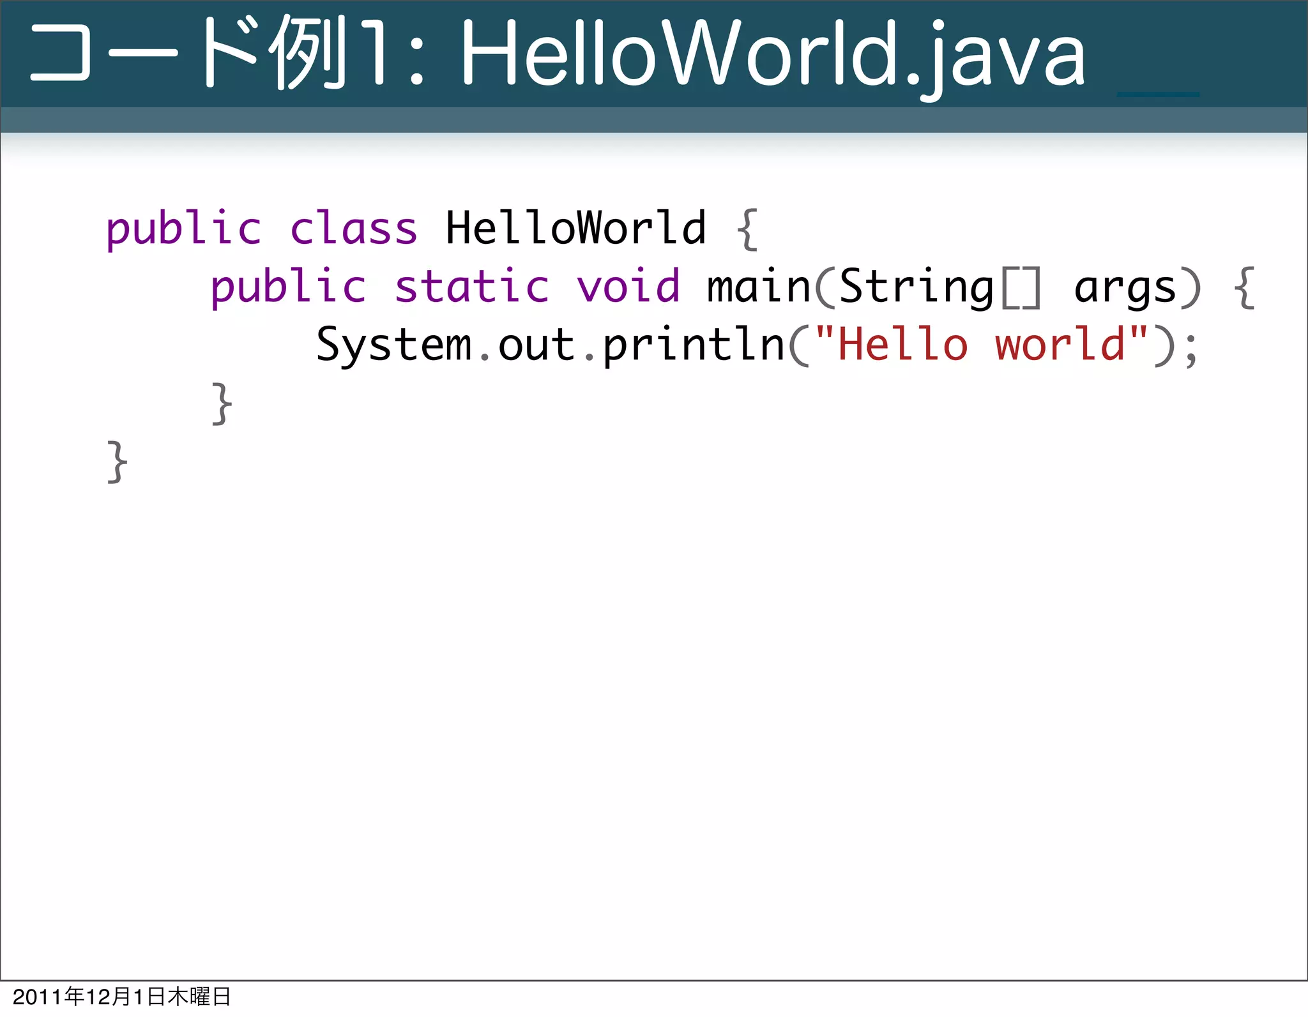Click the 'public class' keywords on first line

pyautogui.click(x=262, y=229)
